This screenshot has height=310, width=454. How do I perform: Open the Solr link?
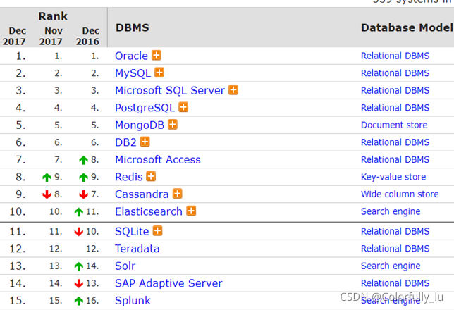pyautogui.click(x=125, y=266)
